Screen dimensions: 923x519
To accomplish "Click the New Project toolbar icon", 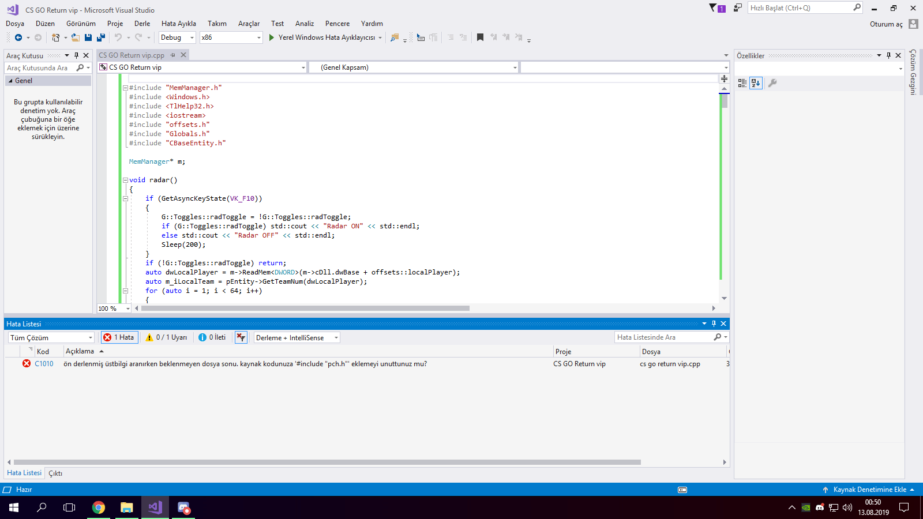I will [55, 37].
